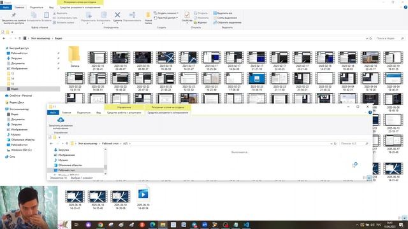The width and height of the screenshot is (408, 229).
Task: Click the Back arrow in Видео window
Action: (x=4, y=38)
